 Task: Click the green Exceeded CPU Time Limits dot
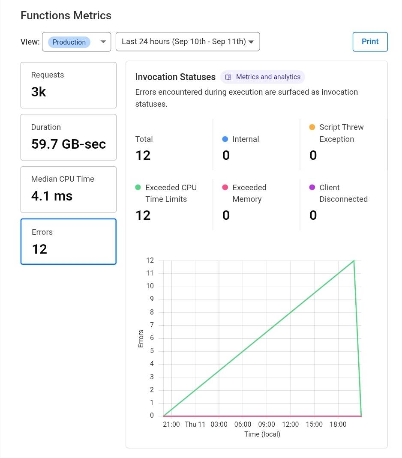click(x=138, y=187)
